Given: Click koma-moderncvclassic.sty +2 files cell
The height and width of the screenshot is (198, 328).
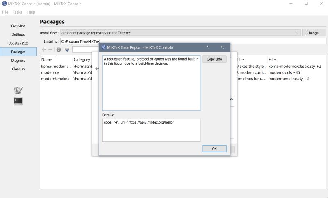Looking at the screenshot, I should (294, 67).
